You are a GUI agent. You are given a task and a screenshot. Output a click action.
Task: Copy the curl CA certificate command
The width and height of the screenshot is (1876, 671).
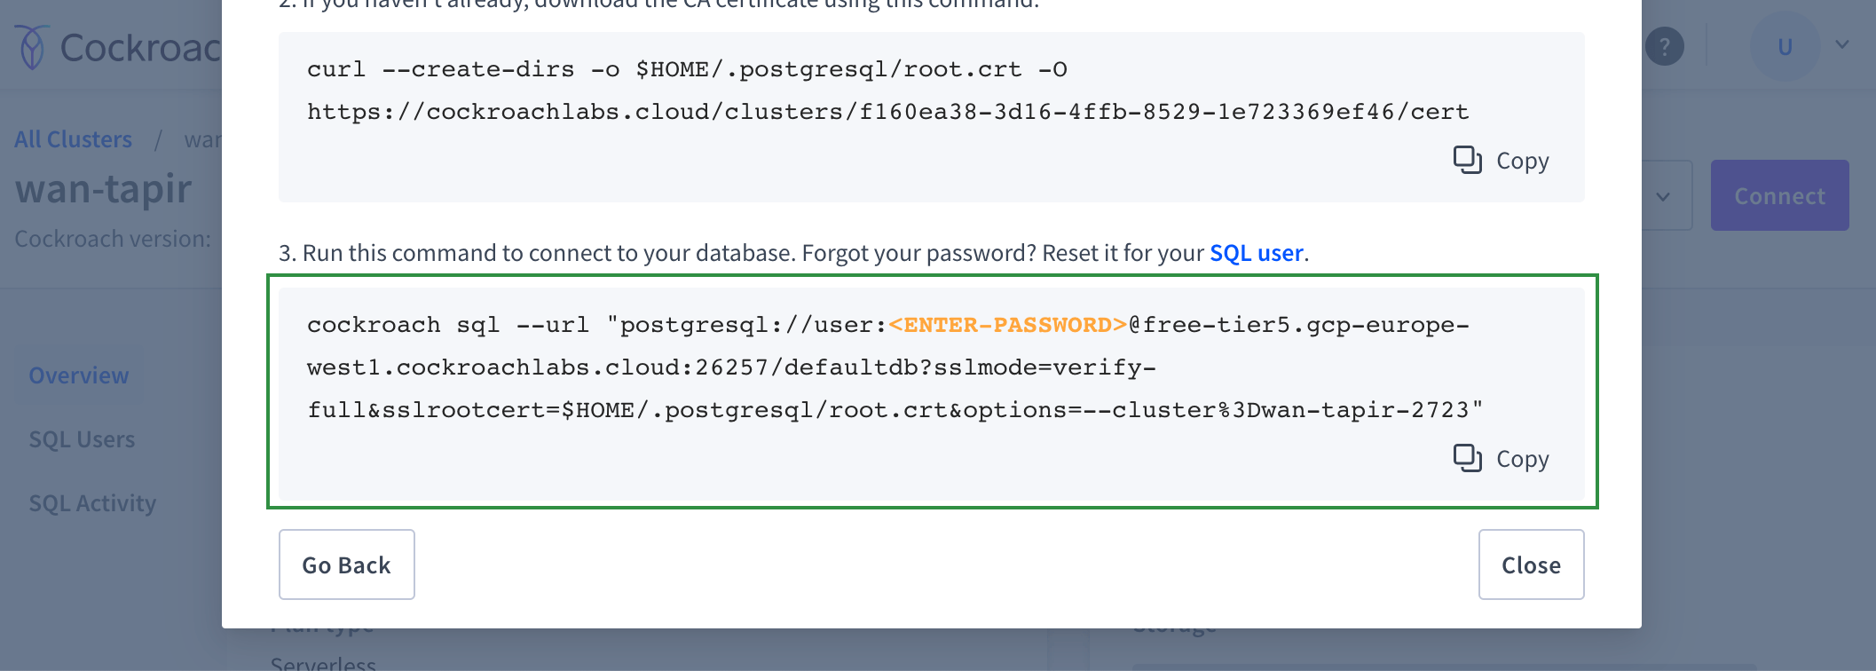(1502, 161)
